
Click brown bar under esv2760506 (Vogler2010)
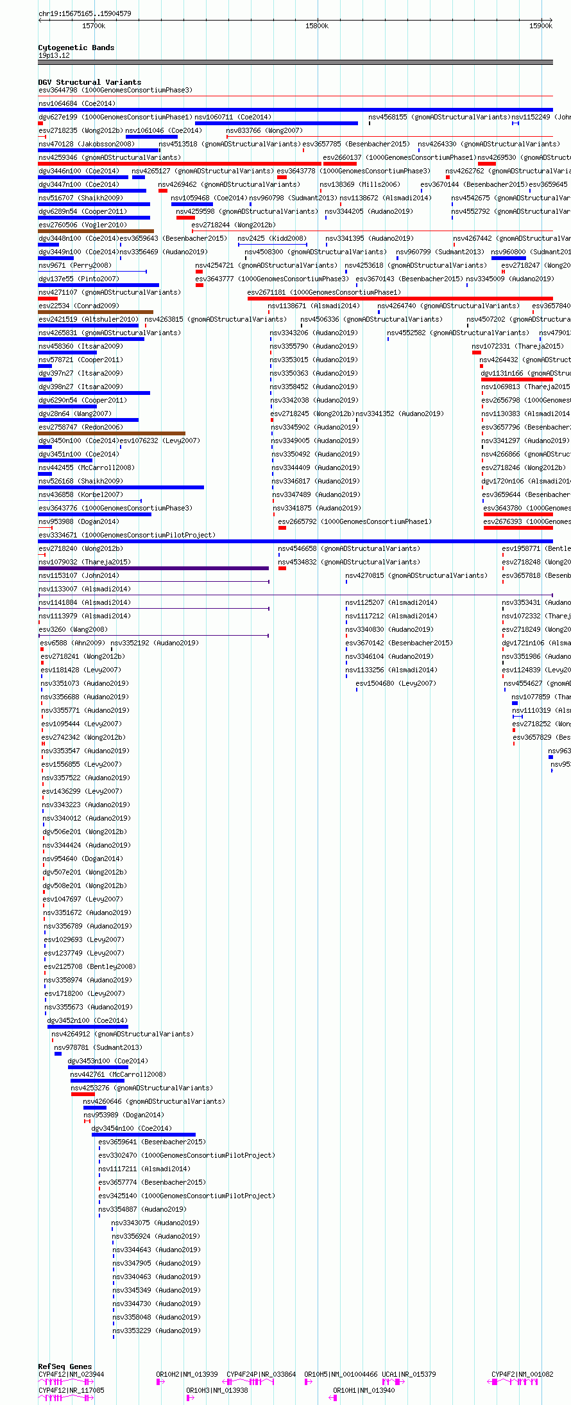point(96,231)
